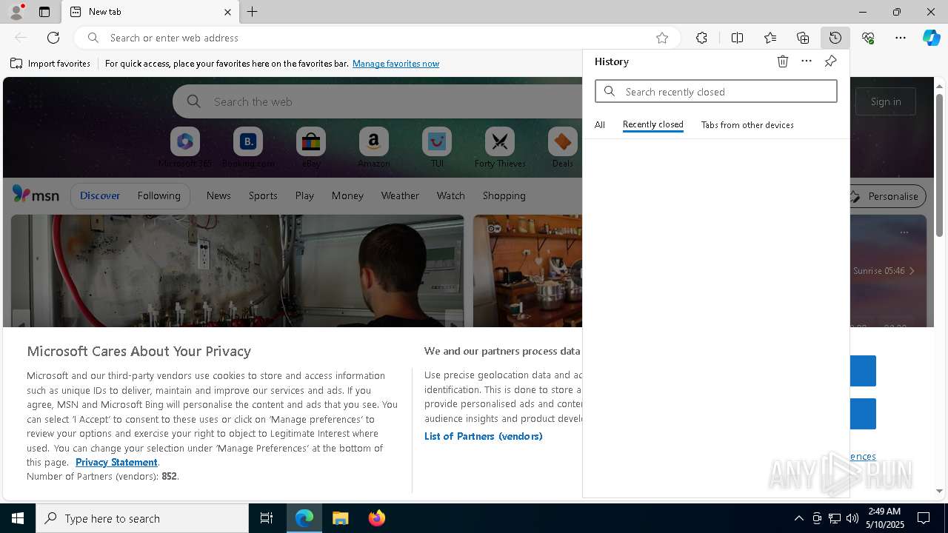This screenshot has height=533, width=948.
Task: Open Forty Thieves quick link
Action: [x=500, y=148]
